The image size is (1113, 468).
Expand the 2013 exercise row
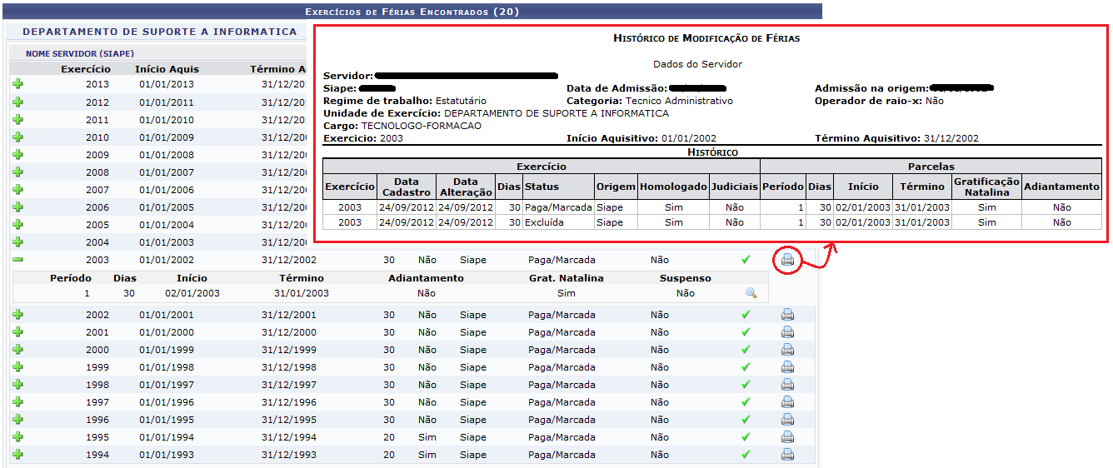pyautogui.click(x=17, y=84)
